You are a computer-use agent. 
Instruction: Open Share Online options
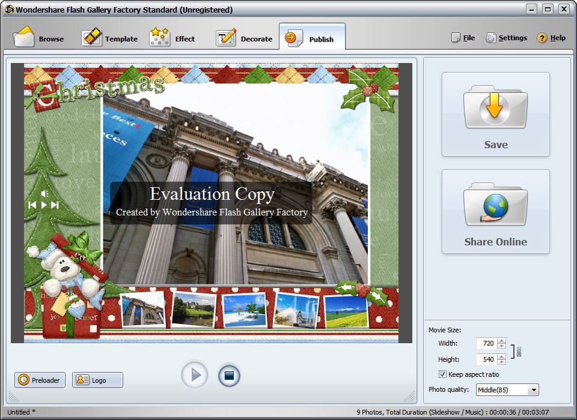(x=495, y=211)
